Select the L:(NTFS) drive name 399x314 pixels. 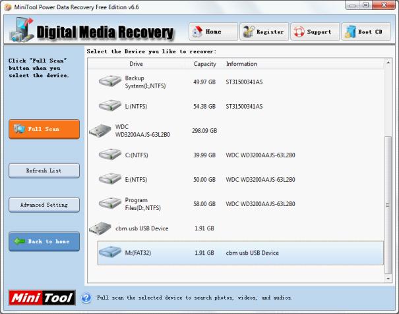coord(136,106)
